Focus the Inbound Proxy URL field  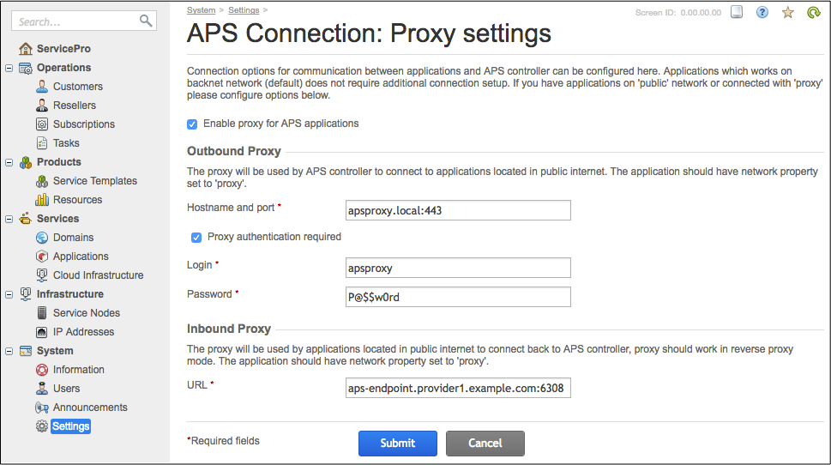coord(458,389)
